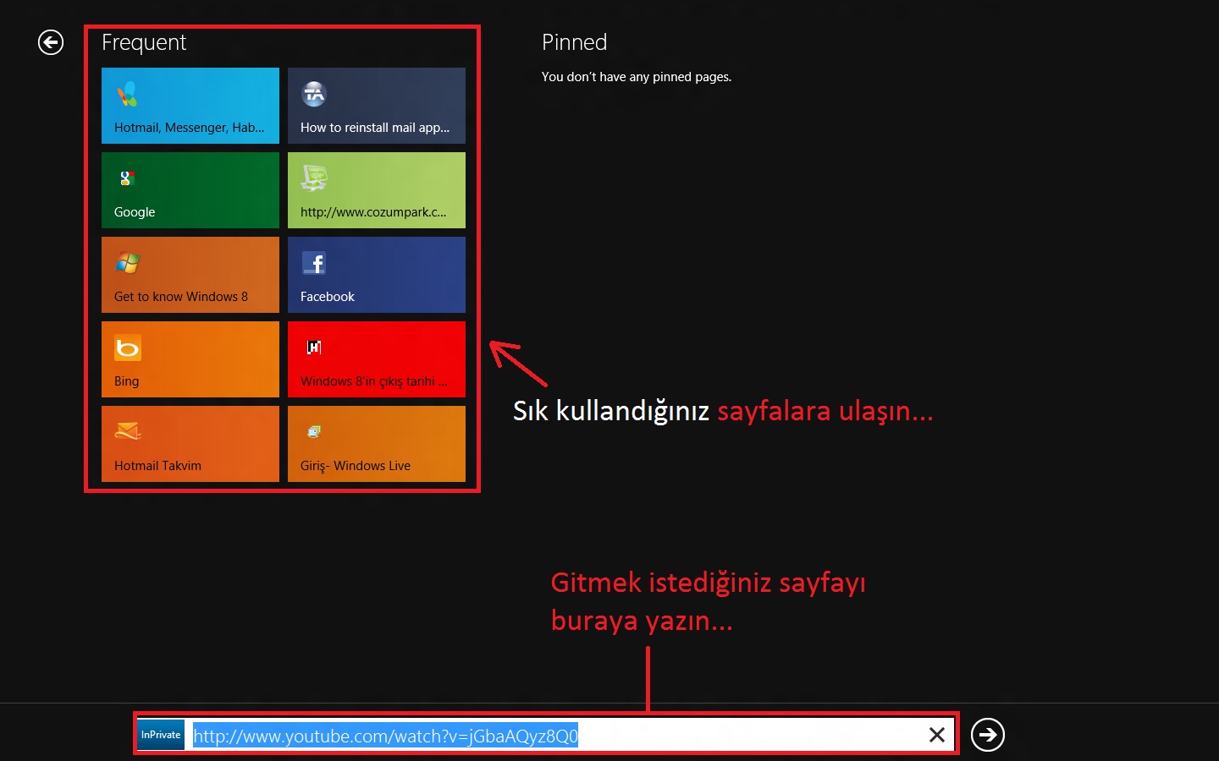Click the cozumpark computer icon
The height and width of the screenshot is (761, 1219).
pyautogui.click(x=314, y=178)
